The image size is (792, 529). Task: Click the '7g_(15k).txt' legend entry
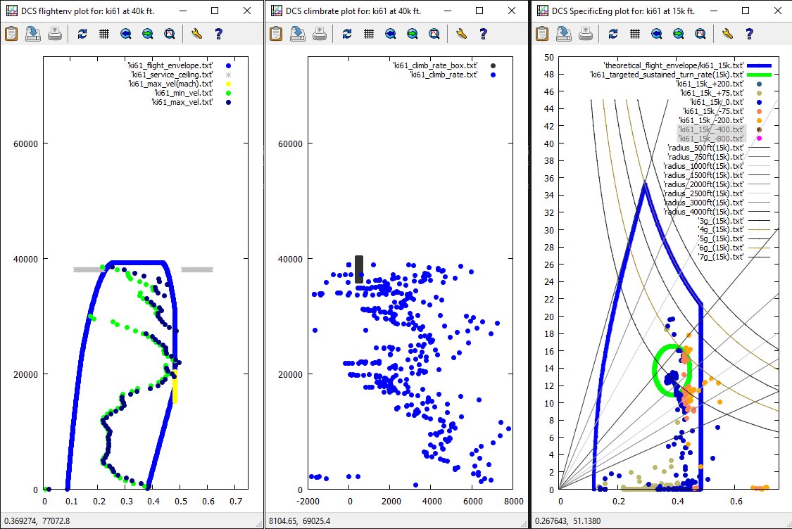point(720,257)
